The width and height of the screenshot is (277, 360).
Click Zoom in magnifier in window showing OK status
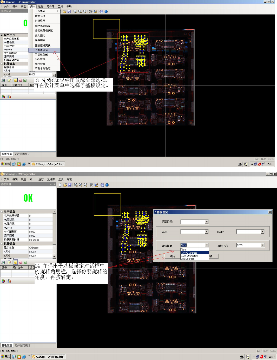pyautogui.click(x=76, y=185)
